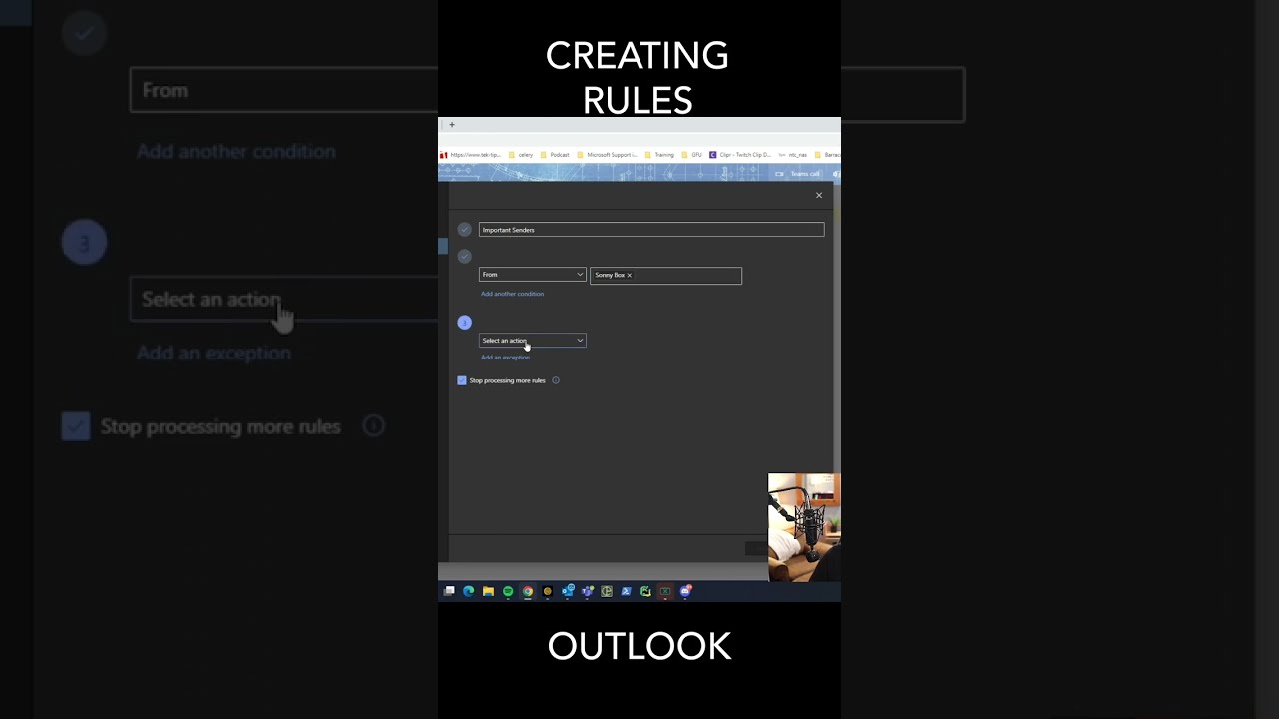Open the green e taskbar icon
Image resolution: width=1279 pixels, height=719 pixels.
click(x=607, y=591)
